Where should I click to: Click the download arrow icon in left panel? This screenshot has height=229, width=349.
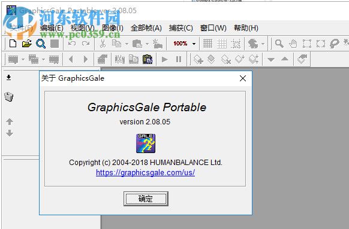coord(8,78)
